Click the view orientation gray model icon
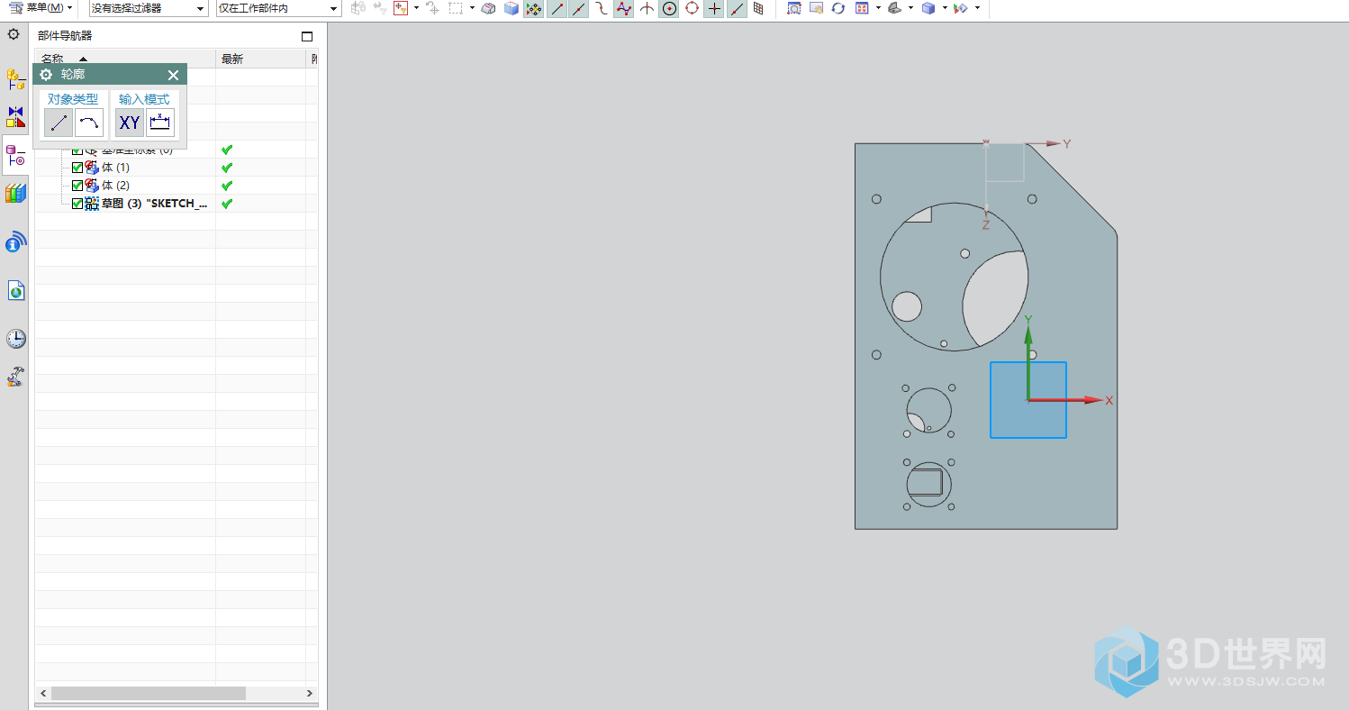Viewport: 1349px width, 710px height. coord(894,8)
